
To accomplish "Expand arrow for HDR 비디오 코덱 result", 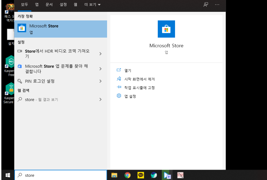I will click(101, 54).
